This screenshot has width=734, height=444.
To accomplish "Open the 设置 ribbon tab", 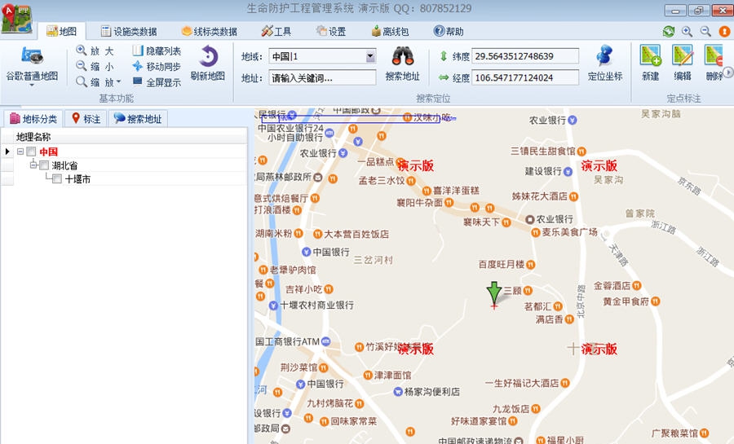I will point(331,31).
